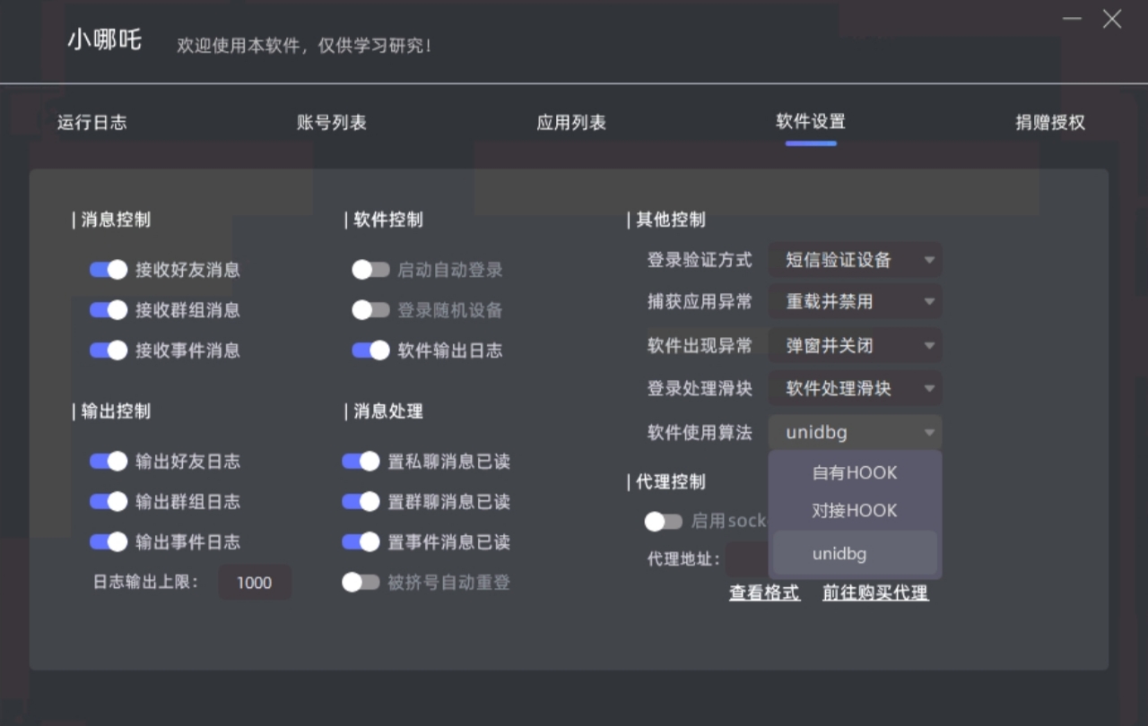Viewport: 1148px width, 726px height.
Task: Disable the 接收群组消息 switch
Action: tap(109, 310)
